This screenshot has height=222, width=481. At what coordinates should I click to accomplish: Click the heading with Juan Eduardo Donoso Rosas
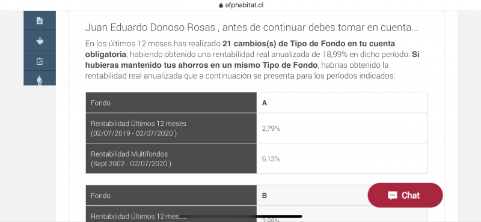(x=251, y=28)
